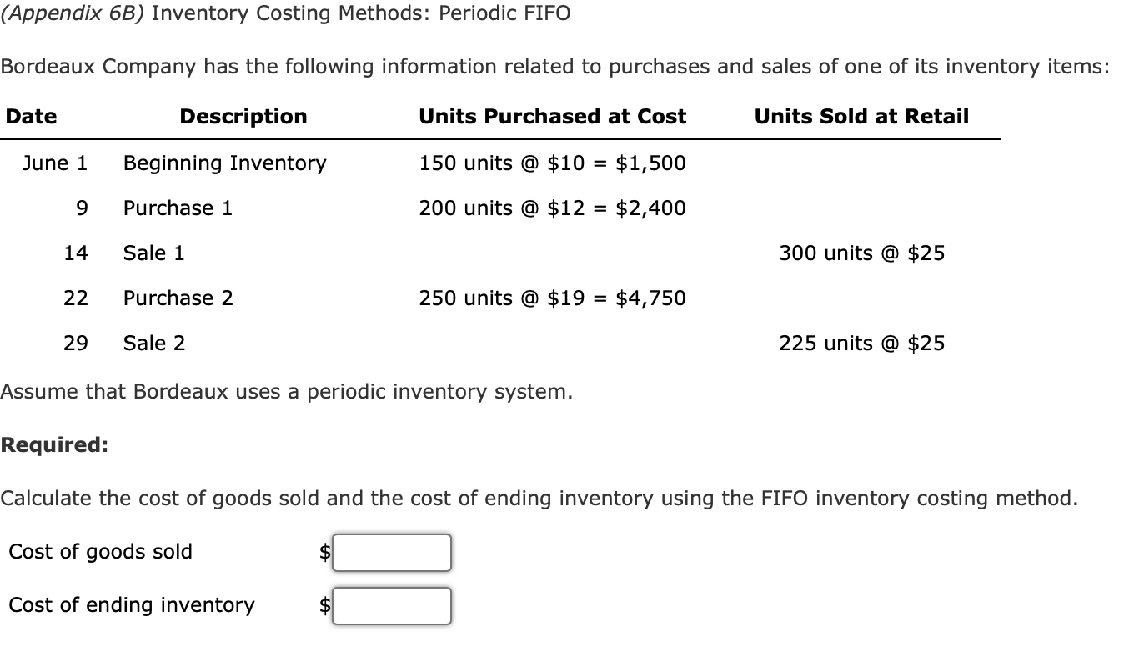
Task: Click the Cost of goods sold input field
Action: [x=391, y=552]
